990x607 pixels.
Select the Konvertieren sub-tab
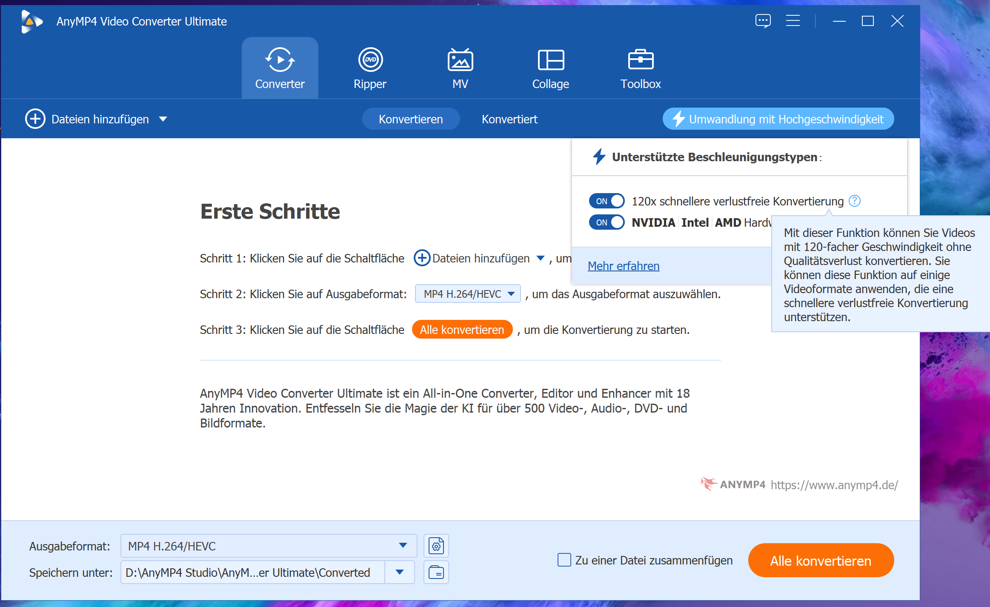pyautogui.click(x=411, y=119)
